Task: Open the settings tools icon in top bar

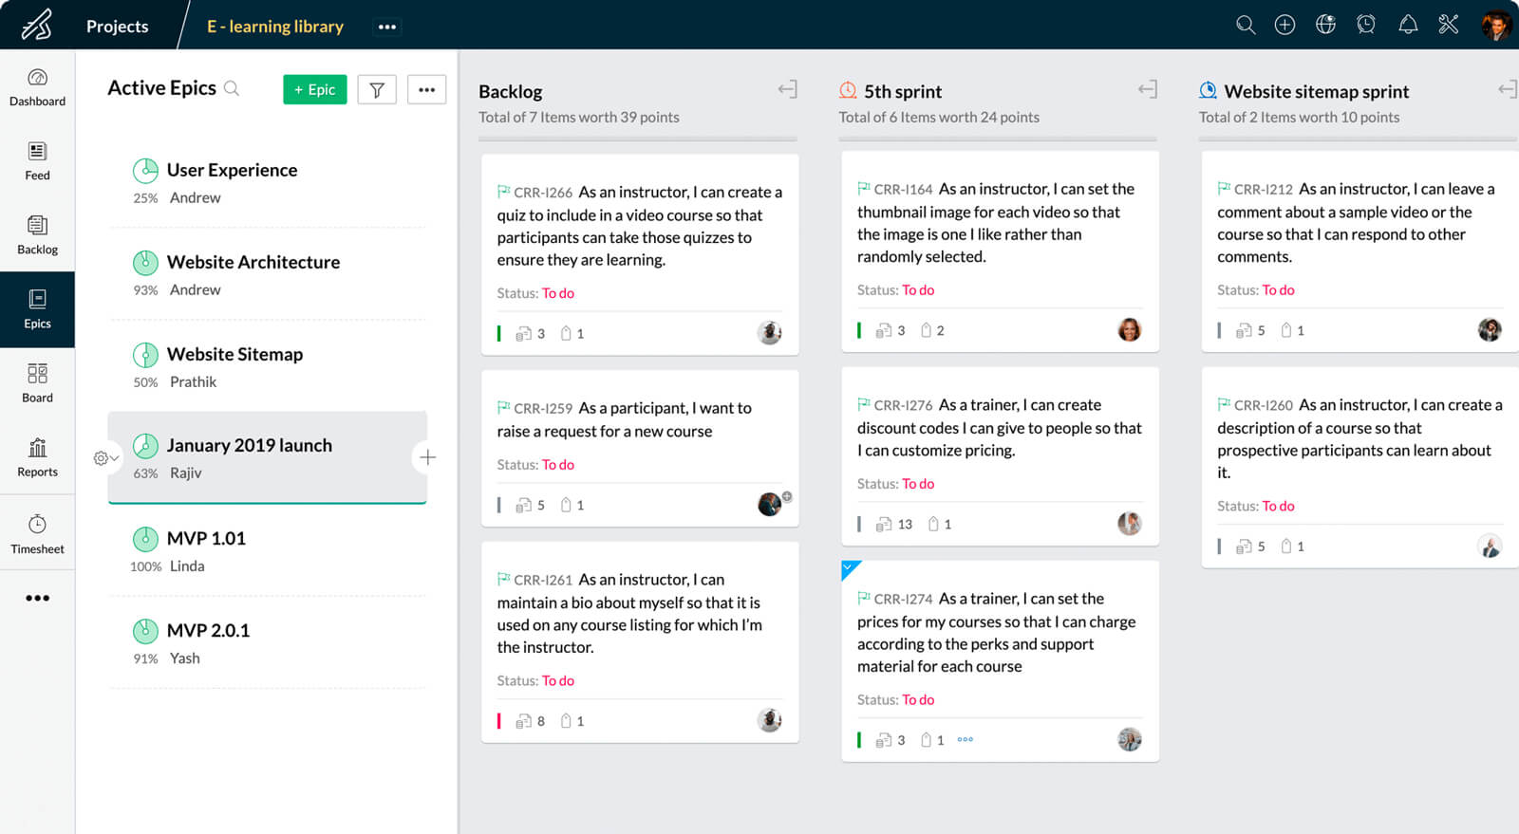Action: (x=1448, y=26)
